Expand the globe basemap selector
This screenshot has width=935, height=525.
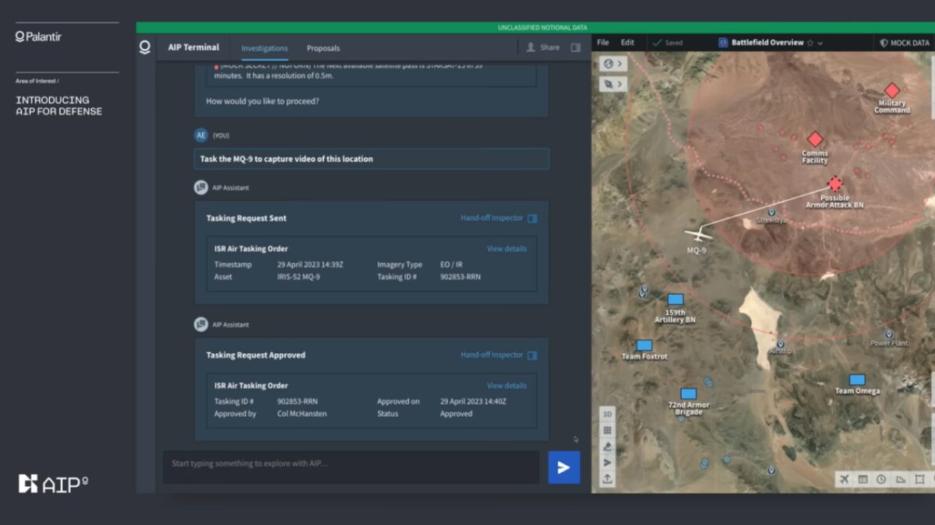pyautogui.click(x=613, y=64)
